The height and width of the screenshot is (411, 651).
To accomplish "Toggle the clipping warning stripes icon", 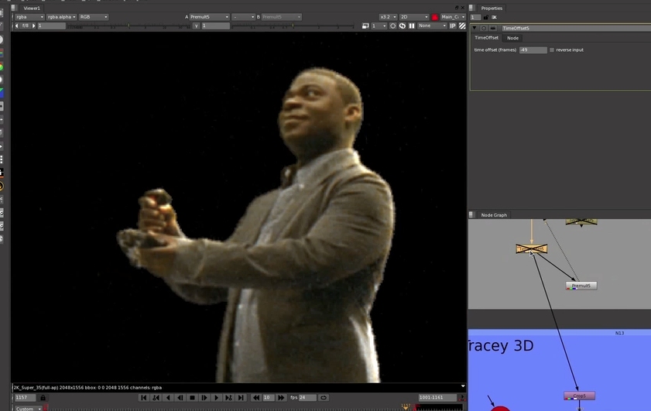I will (x=462, y=26).
